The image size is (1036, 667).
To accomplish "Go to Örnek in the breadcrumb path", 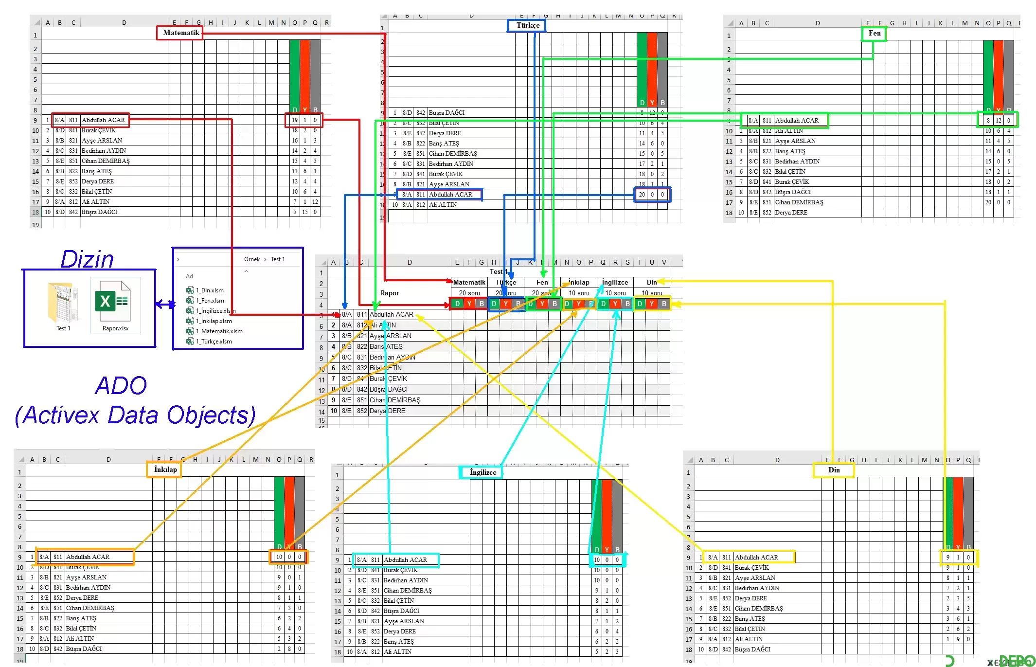I will [252, 259].
